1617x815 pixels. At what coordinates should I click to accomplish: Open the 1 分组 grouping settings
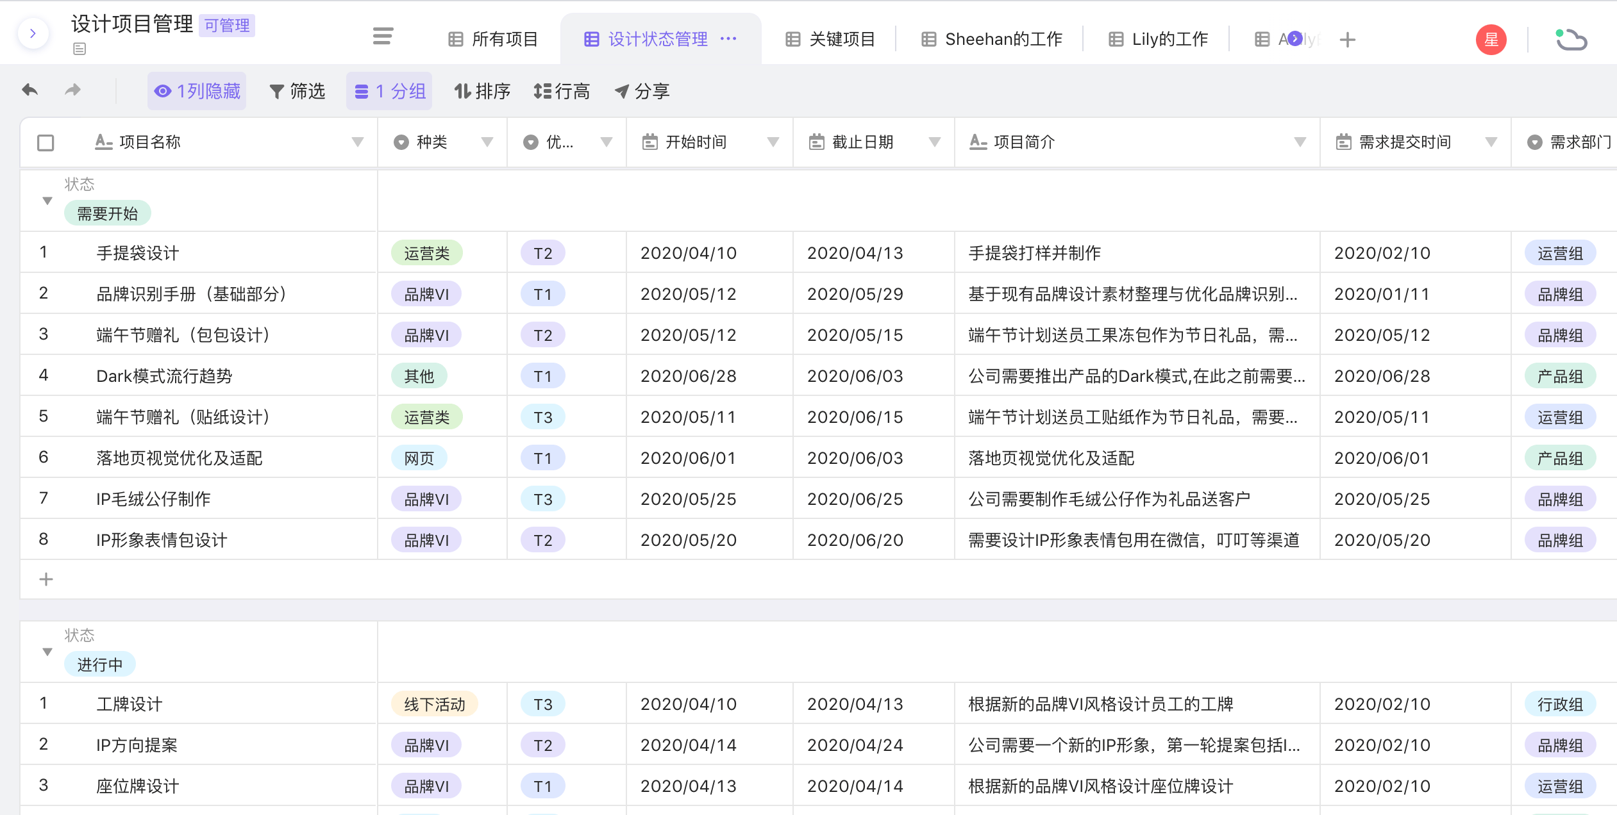tap(389, 91)
